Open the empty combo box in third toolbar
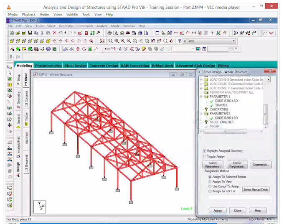Image resolution: width=284 pixels, height=224 pixels. point(183,49)
